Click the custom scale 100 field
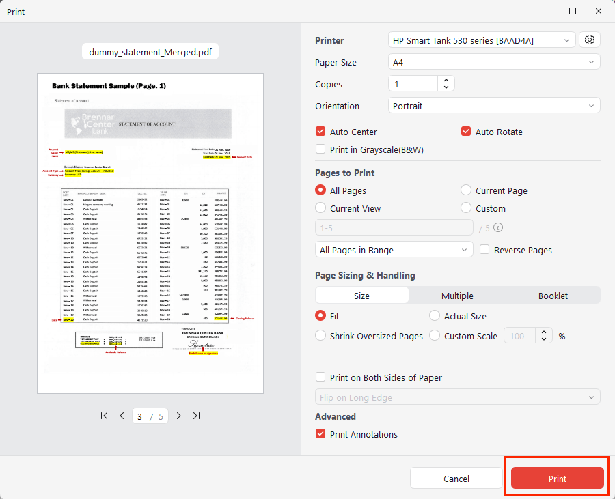 pos(520,336)
